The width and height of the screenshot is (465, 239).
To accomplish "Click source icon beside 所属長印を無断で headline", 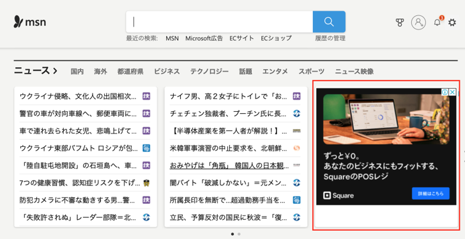I will pos(296,200).
